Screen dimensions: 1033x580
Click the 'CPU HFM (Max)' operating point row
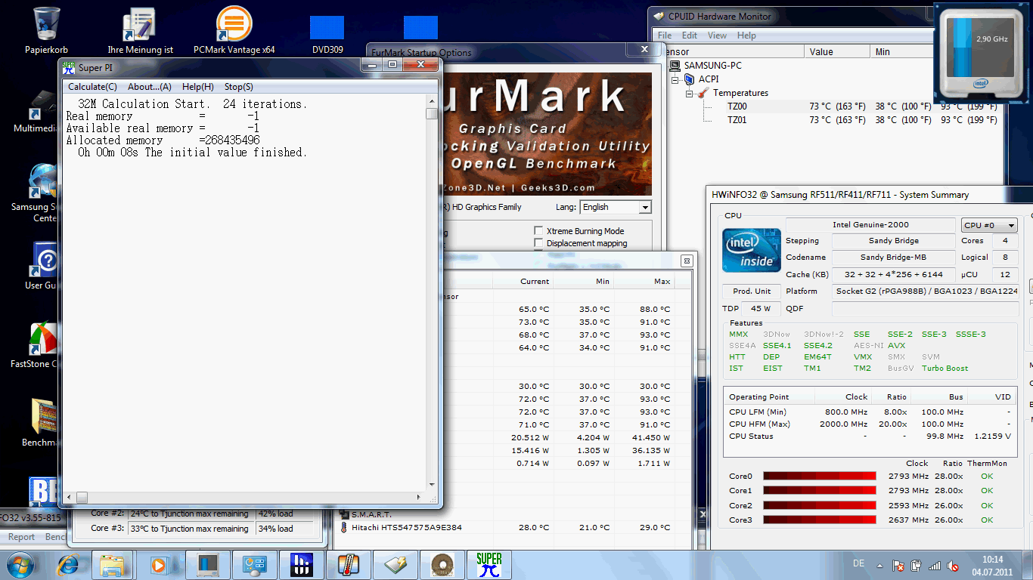coord(870,424)
